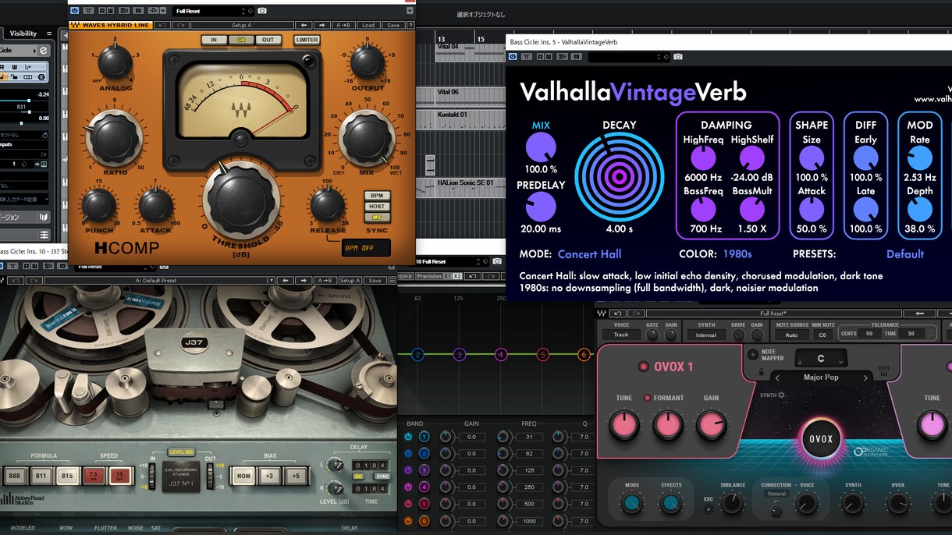This screenshot has height=535, width=952.
Task: Click the OVOX EFFECTS round button
Action: [671, 504]
